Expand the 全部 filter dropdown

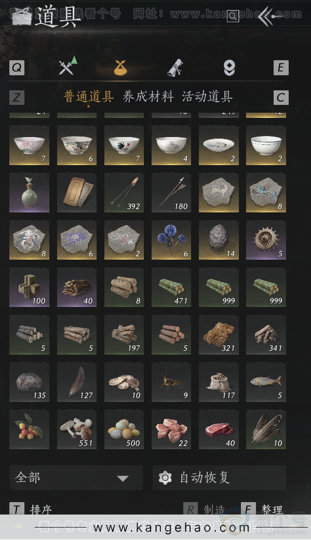[x=76, y=478]
